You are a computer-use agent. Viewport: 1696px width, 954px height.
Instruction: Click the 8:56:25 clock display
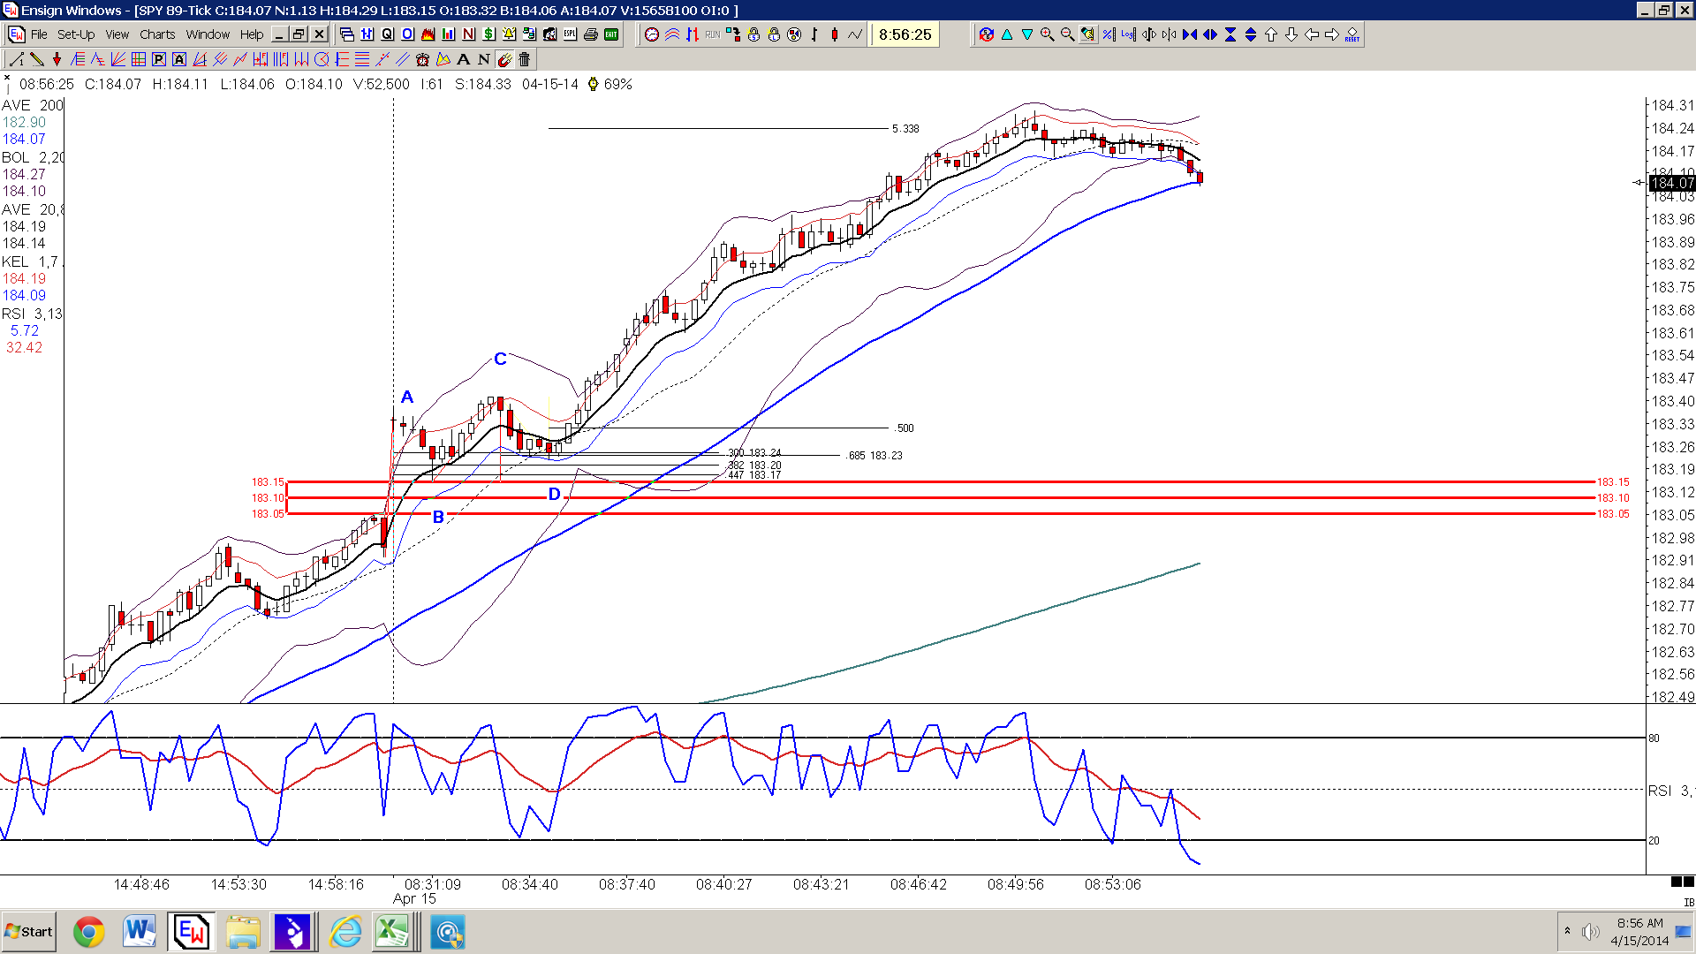905,34
